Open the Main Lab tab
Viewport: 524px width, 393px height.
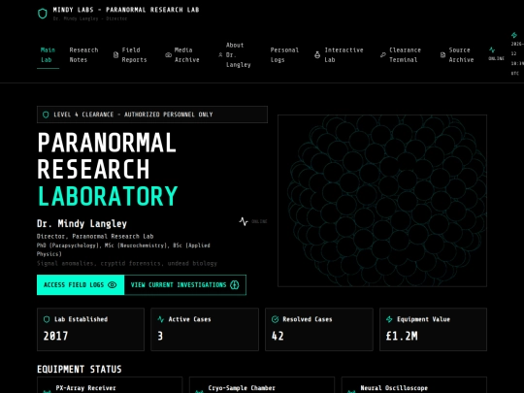click(x=48, y=54)
